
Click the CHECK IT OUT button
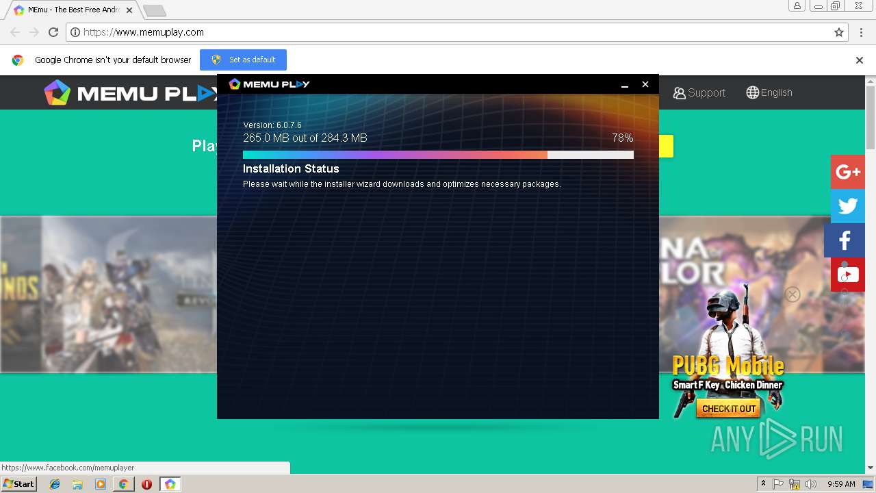point(729,409)
